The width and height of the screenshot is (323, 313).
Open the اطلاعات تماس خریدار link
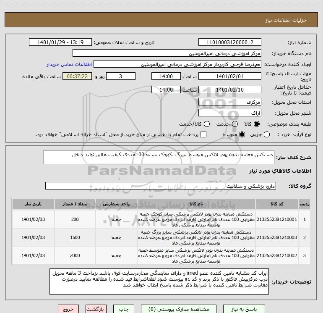click(x=69, y=64)
